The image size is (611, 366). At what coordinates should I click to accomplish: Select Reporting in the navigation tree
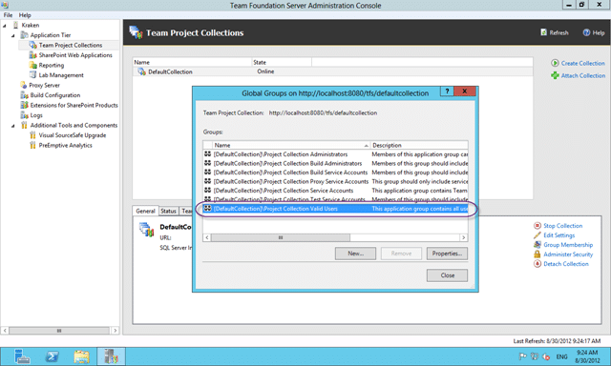[x=51, y=66]
